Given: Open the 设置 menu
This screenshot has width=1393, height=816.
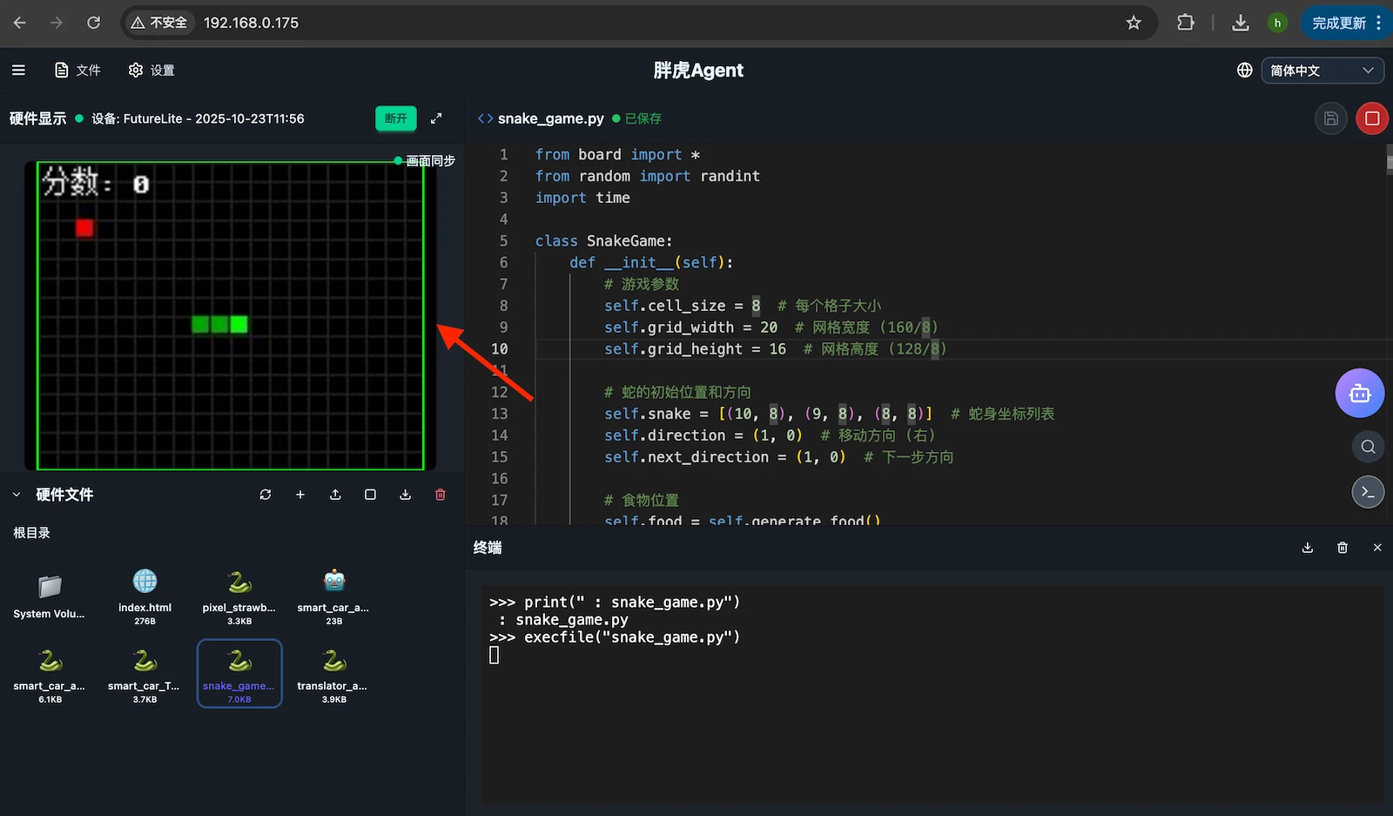Looking at the screenshot, I should pos(151,71).
